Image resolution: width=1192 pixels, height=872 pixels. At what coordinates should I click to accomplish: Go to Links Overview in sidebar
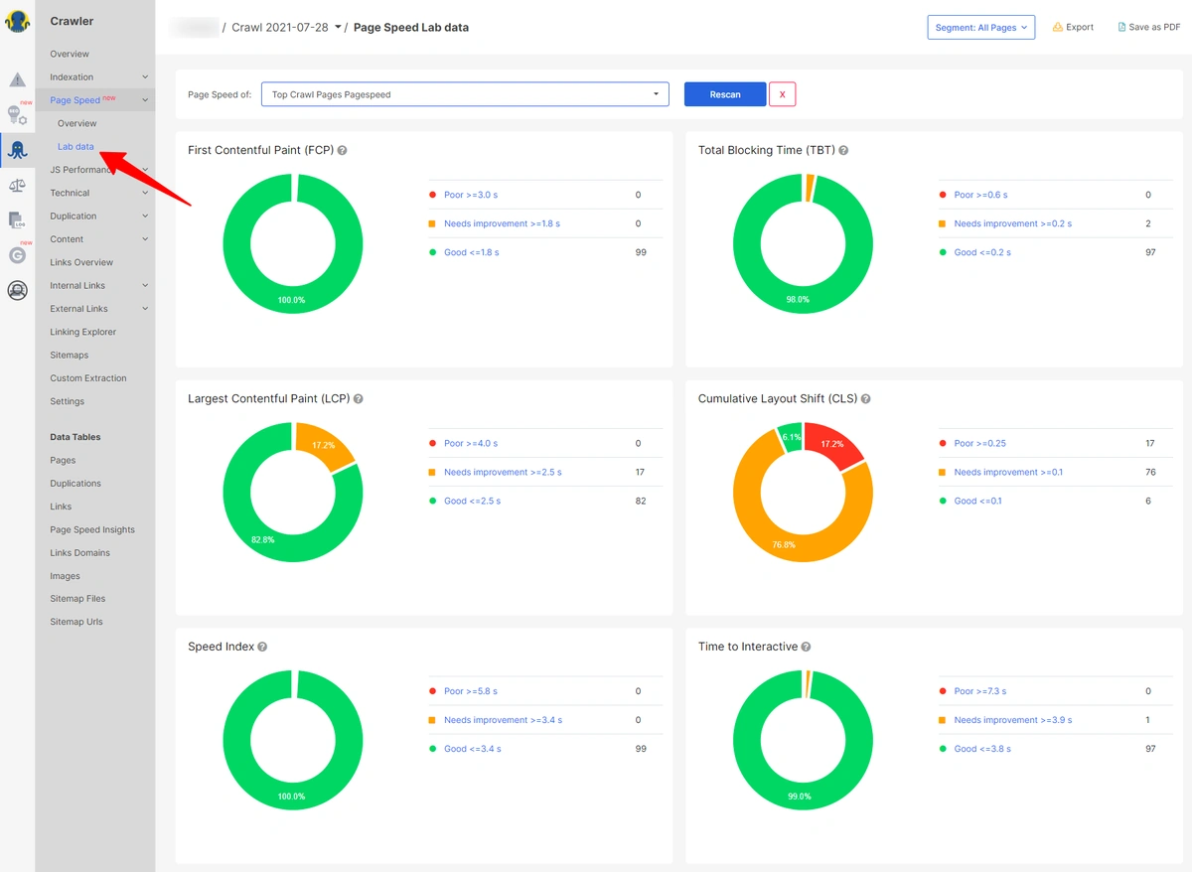pos(81,262)
